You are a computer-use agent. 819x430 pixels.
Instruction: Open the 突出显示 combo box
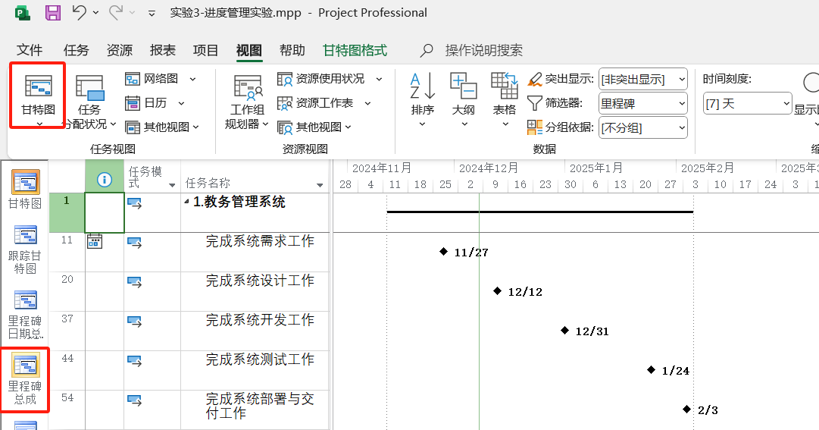[x=643, y=80]
